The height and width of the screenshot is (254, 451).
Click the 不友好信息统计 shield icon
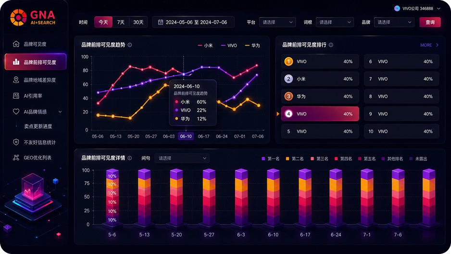(16, 142)
